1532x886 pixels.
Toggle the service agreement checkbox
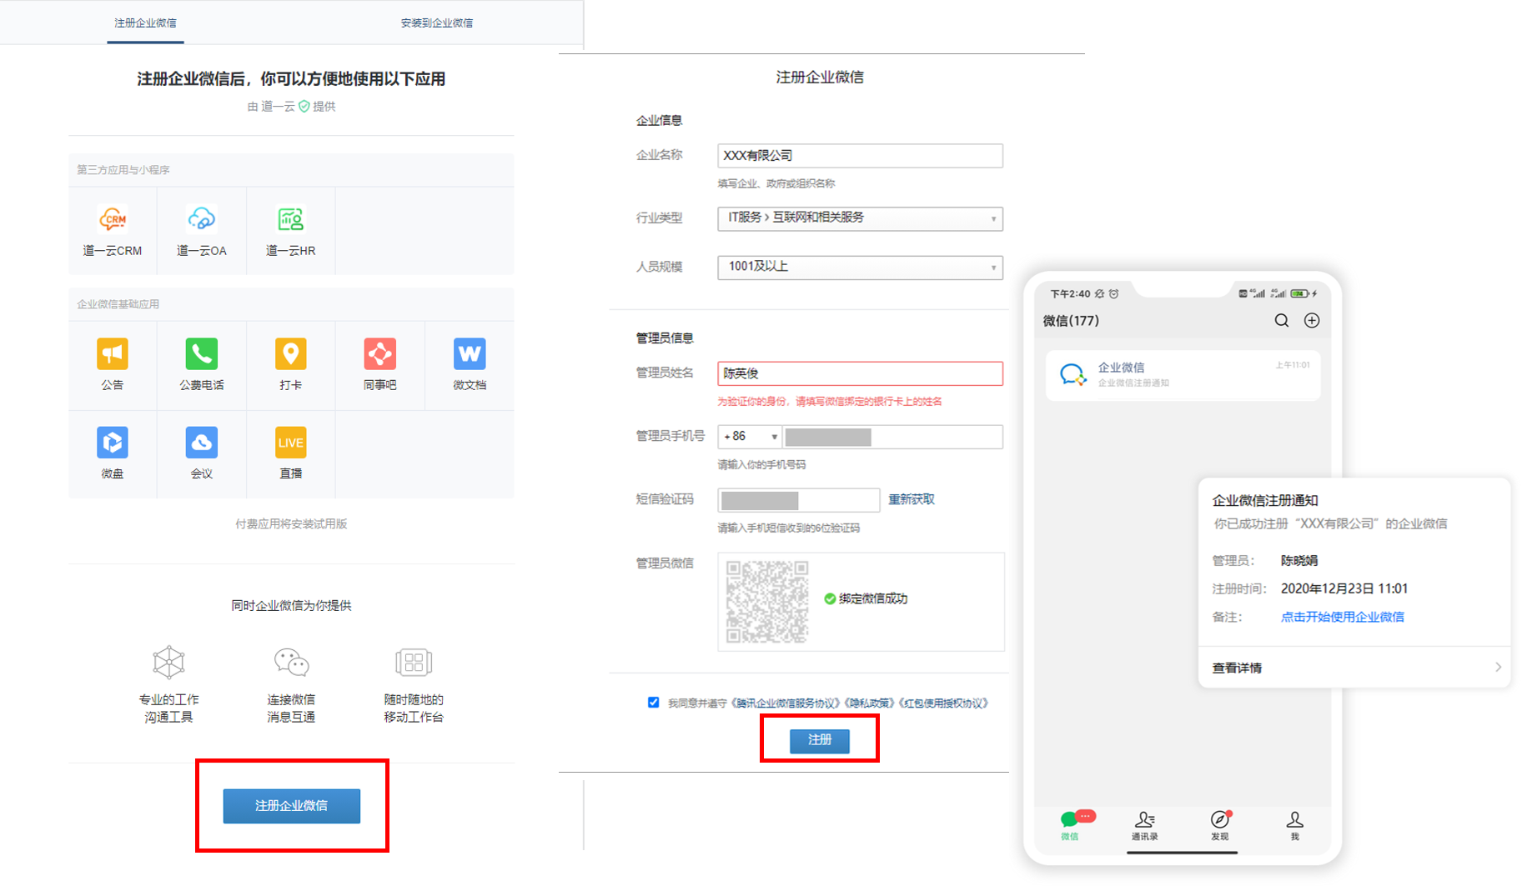coord(653,703)
